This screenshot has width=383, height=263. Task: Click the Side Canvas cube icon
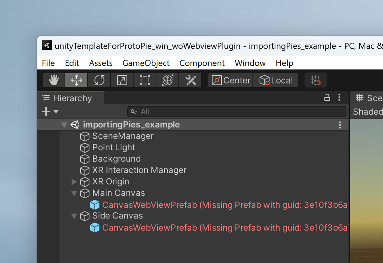pos(85,216)
